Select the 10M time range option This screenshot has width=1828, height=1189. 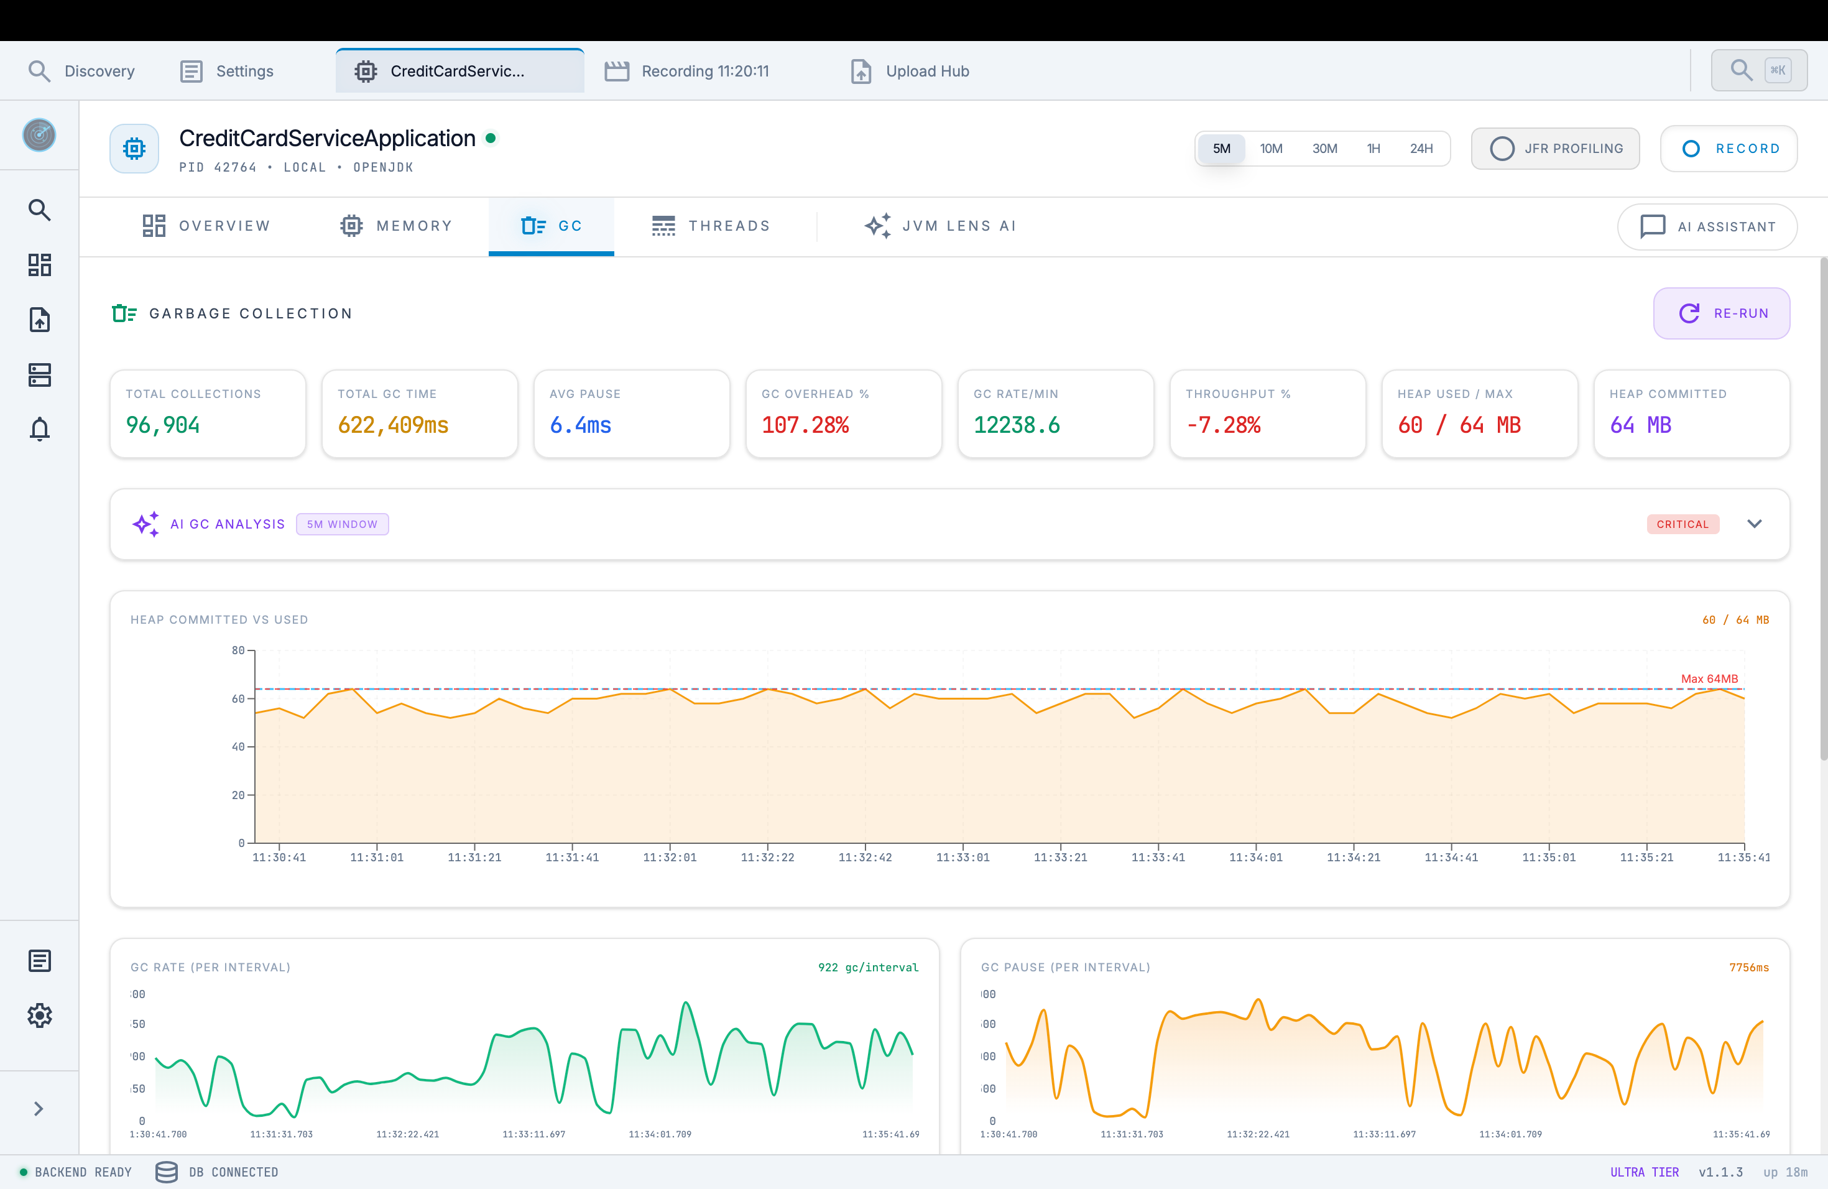click(x=1270, y=148)
